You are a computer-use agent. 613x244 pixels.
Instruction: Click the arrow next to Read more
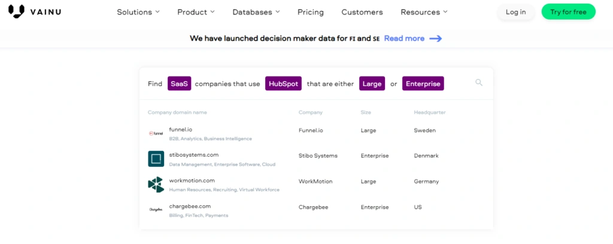click(x=436, y=38)
